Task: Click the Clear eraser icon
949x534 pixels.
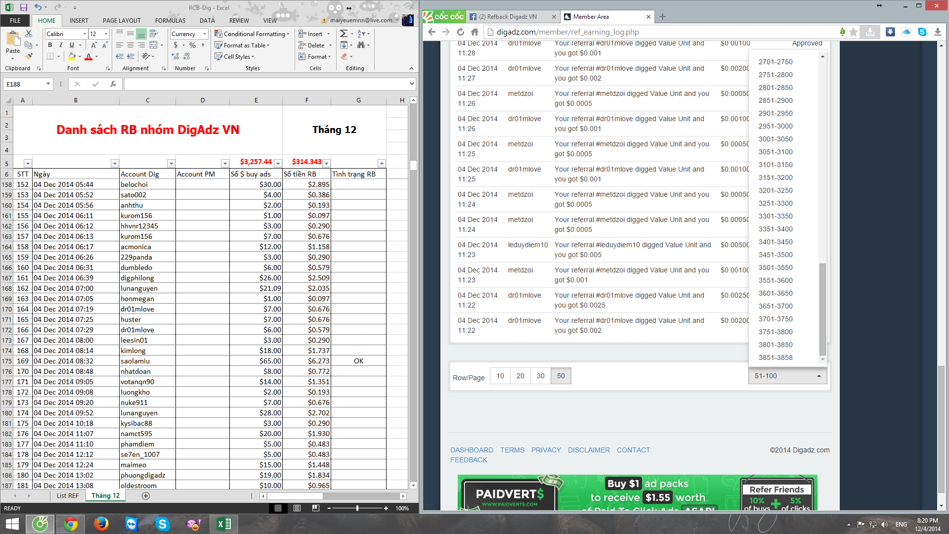Action: 344,56
